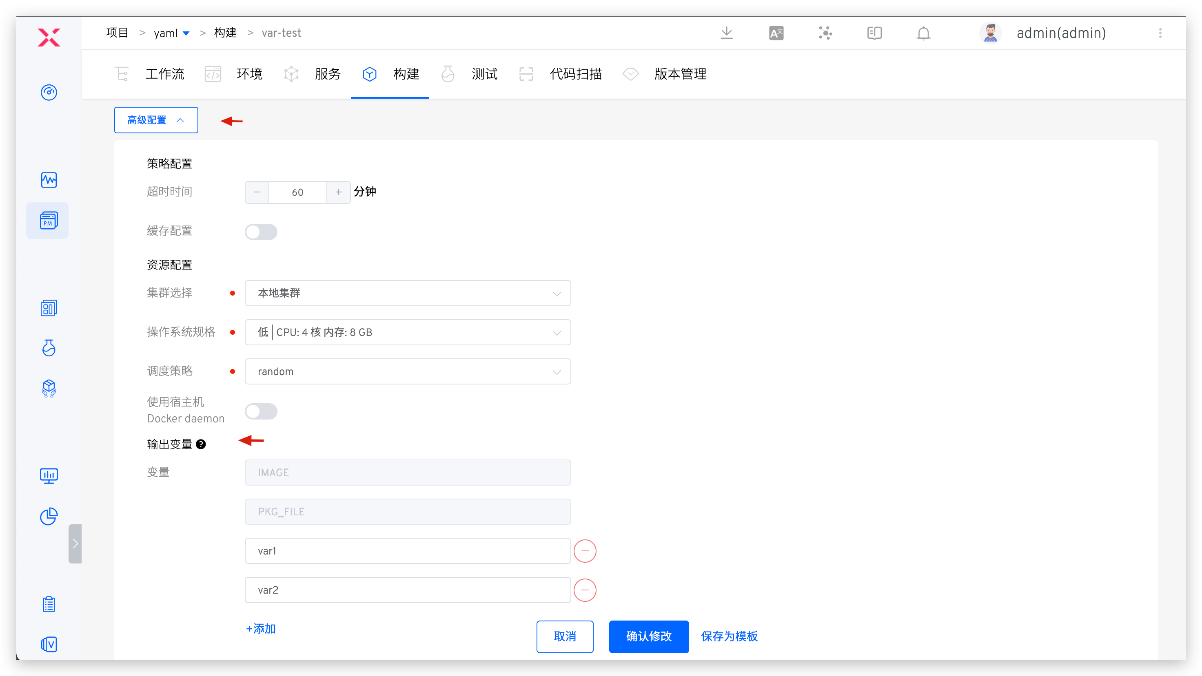The width and height of the screenshot is (1202, 676).
Task: Click the language switch icon in the header
Action: click(776, 33)
